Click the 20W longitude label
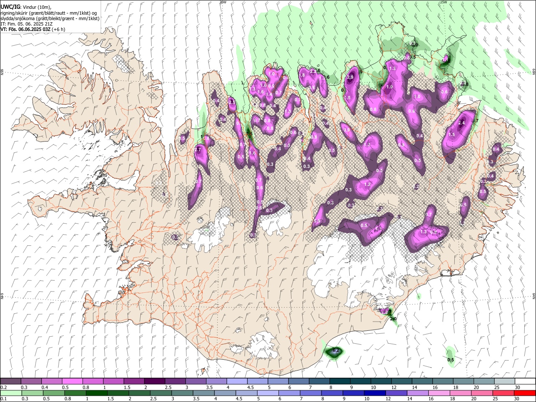536x402 pixels. [x=223, y=2]
